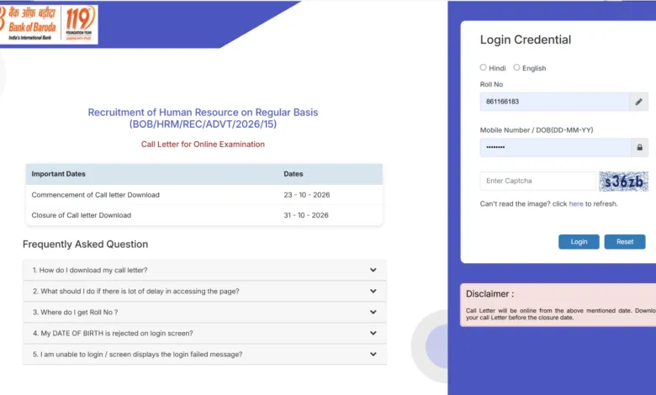
Task: Expand 'Where do I get Roll No ?'
Action: pyautogui.click(x=204, y=313)
